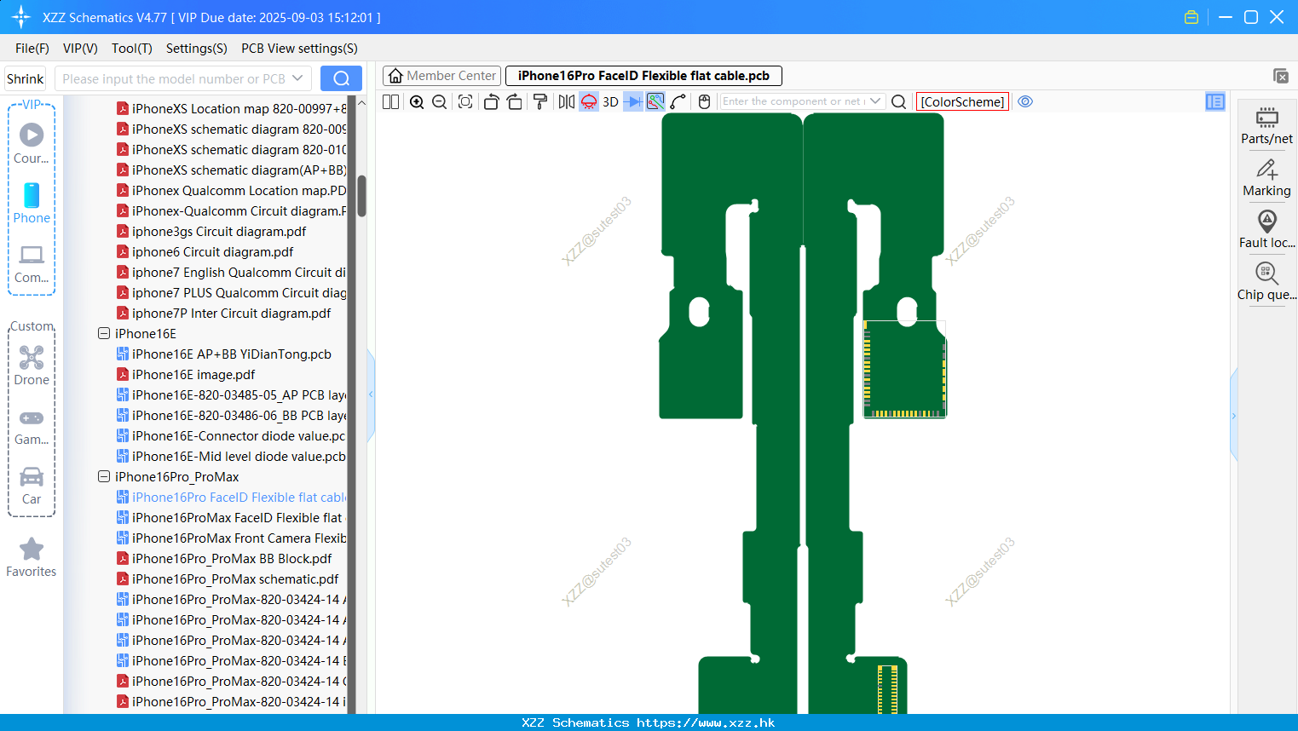This screenshot has height=731, width=1298.
Task: Collapse the iPhone16Pro_ProMax tree folder
Action: (104, 477)
